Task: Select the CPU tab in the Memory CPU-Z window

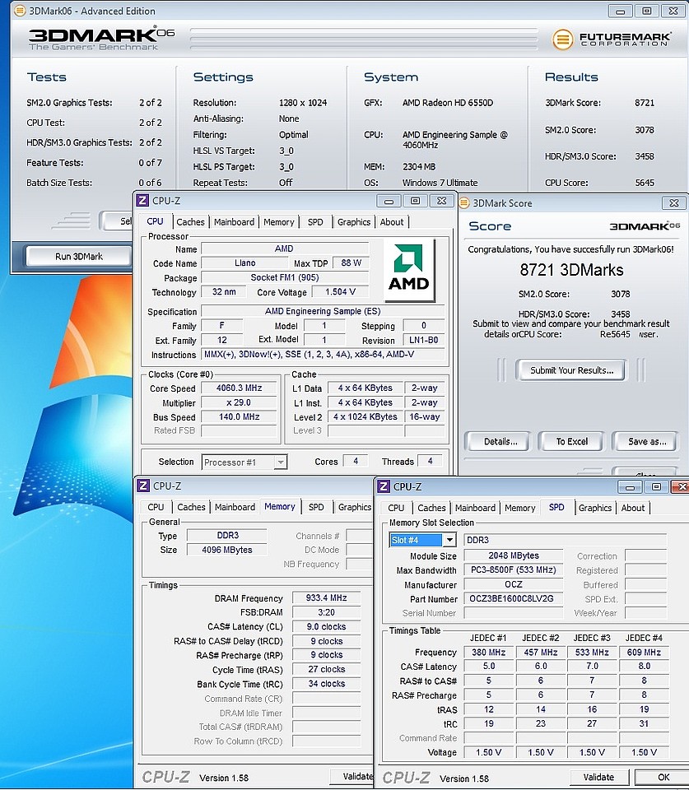Action: coord(156,508)
